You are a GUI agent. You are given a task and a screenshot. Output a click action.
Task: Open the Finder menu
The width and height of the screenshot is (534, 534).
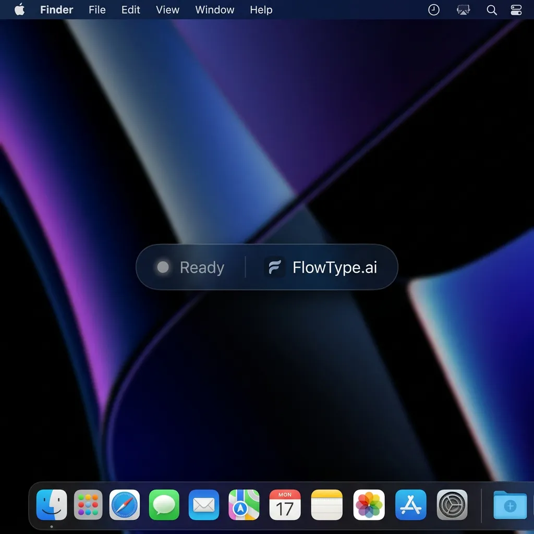pyautogui.click(x=56, y=9)
